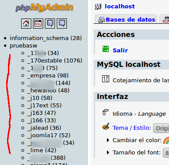Select the _joomla17 (52) database
169x165 pixels.
coord(49,136)
